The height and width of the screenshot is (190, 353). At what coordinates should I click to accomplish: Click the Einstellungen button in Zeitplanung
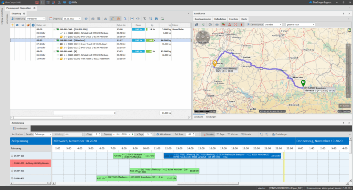(x=279, y=134)
